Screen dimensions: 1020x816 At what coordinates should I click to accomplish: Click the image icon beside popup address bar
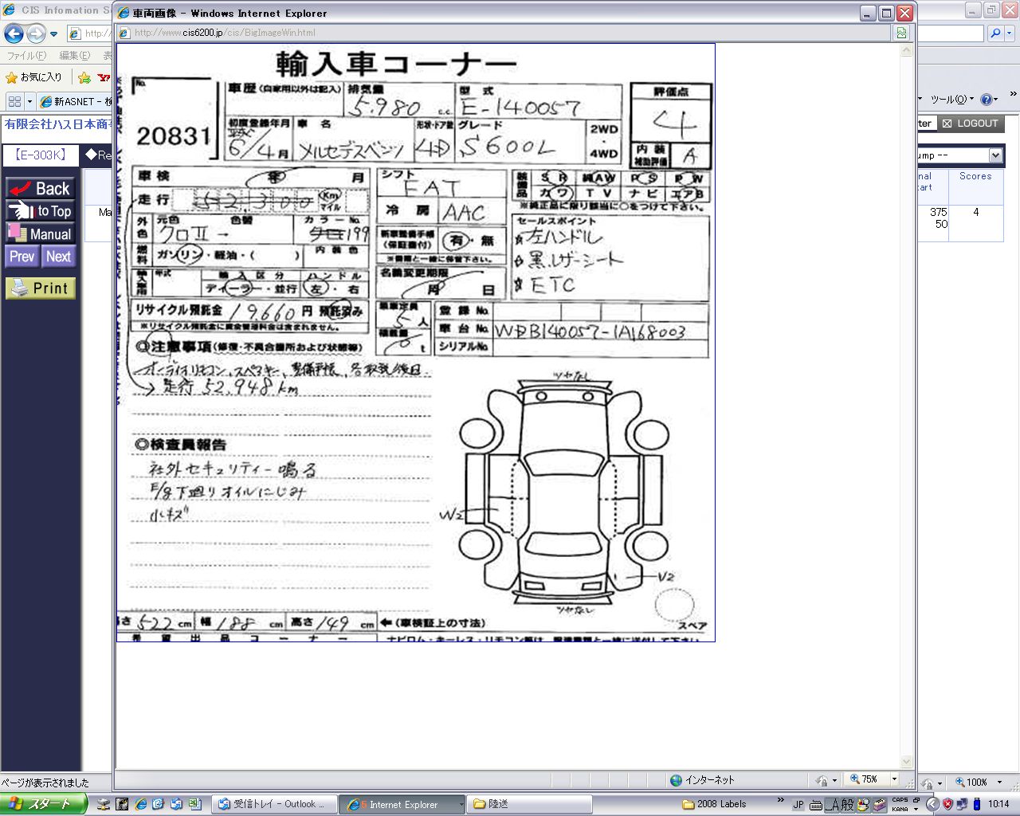901,33
